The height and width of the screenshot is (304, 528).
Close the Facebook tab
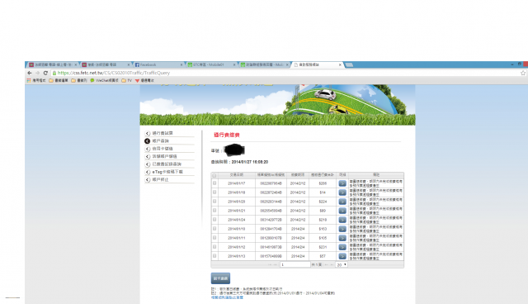pyautogui.click(x=181, y=64)
